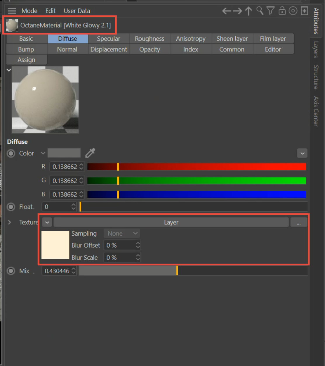Open the Structure side tab
325x366 pixels.
(x=316, y=77)
